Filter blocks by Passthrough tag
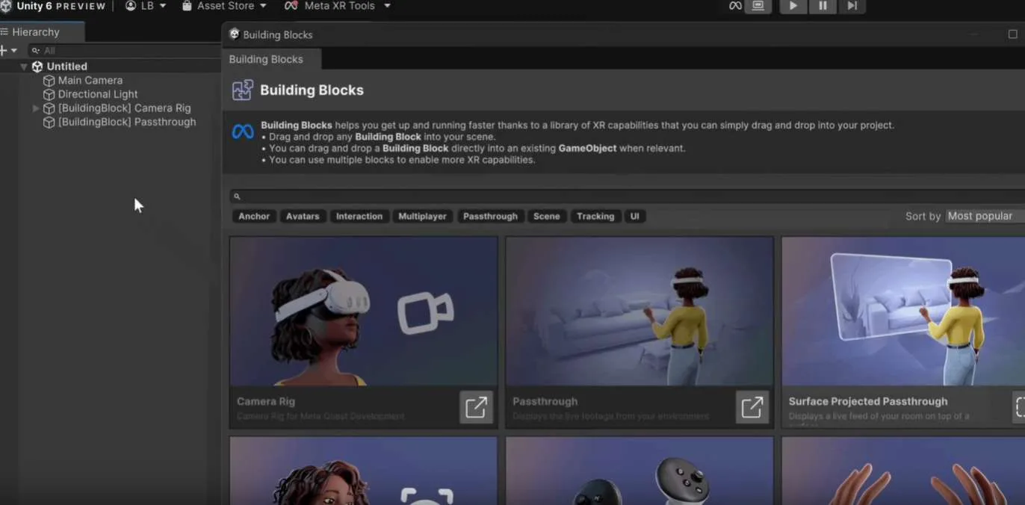 click(x=490, y=217)
